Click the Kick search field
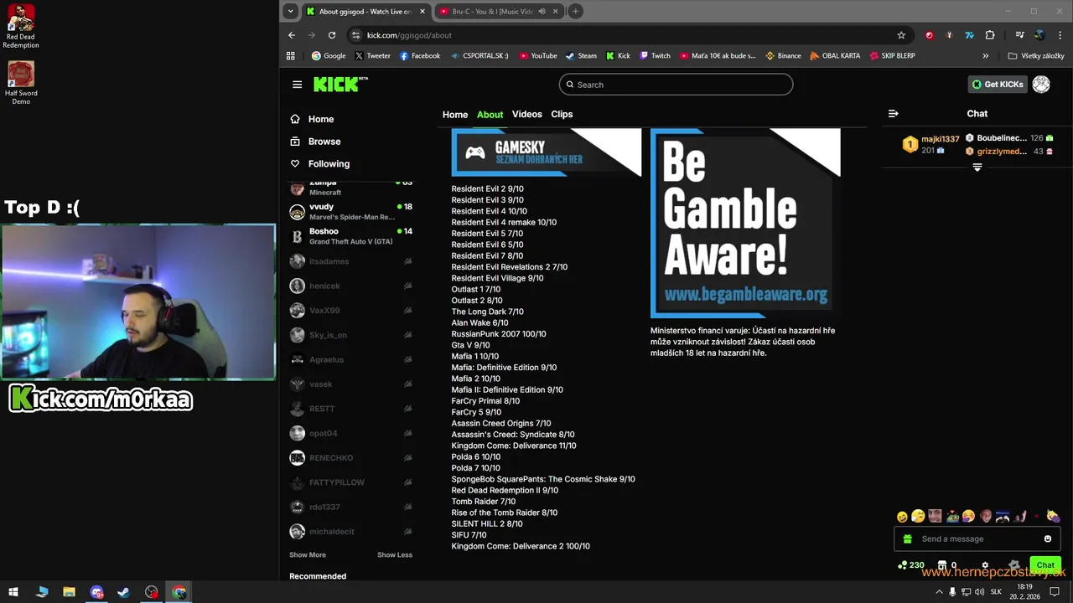 pyautogui.click(x=676, y=85)
